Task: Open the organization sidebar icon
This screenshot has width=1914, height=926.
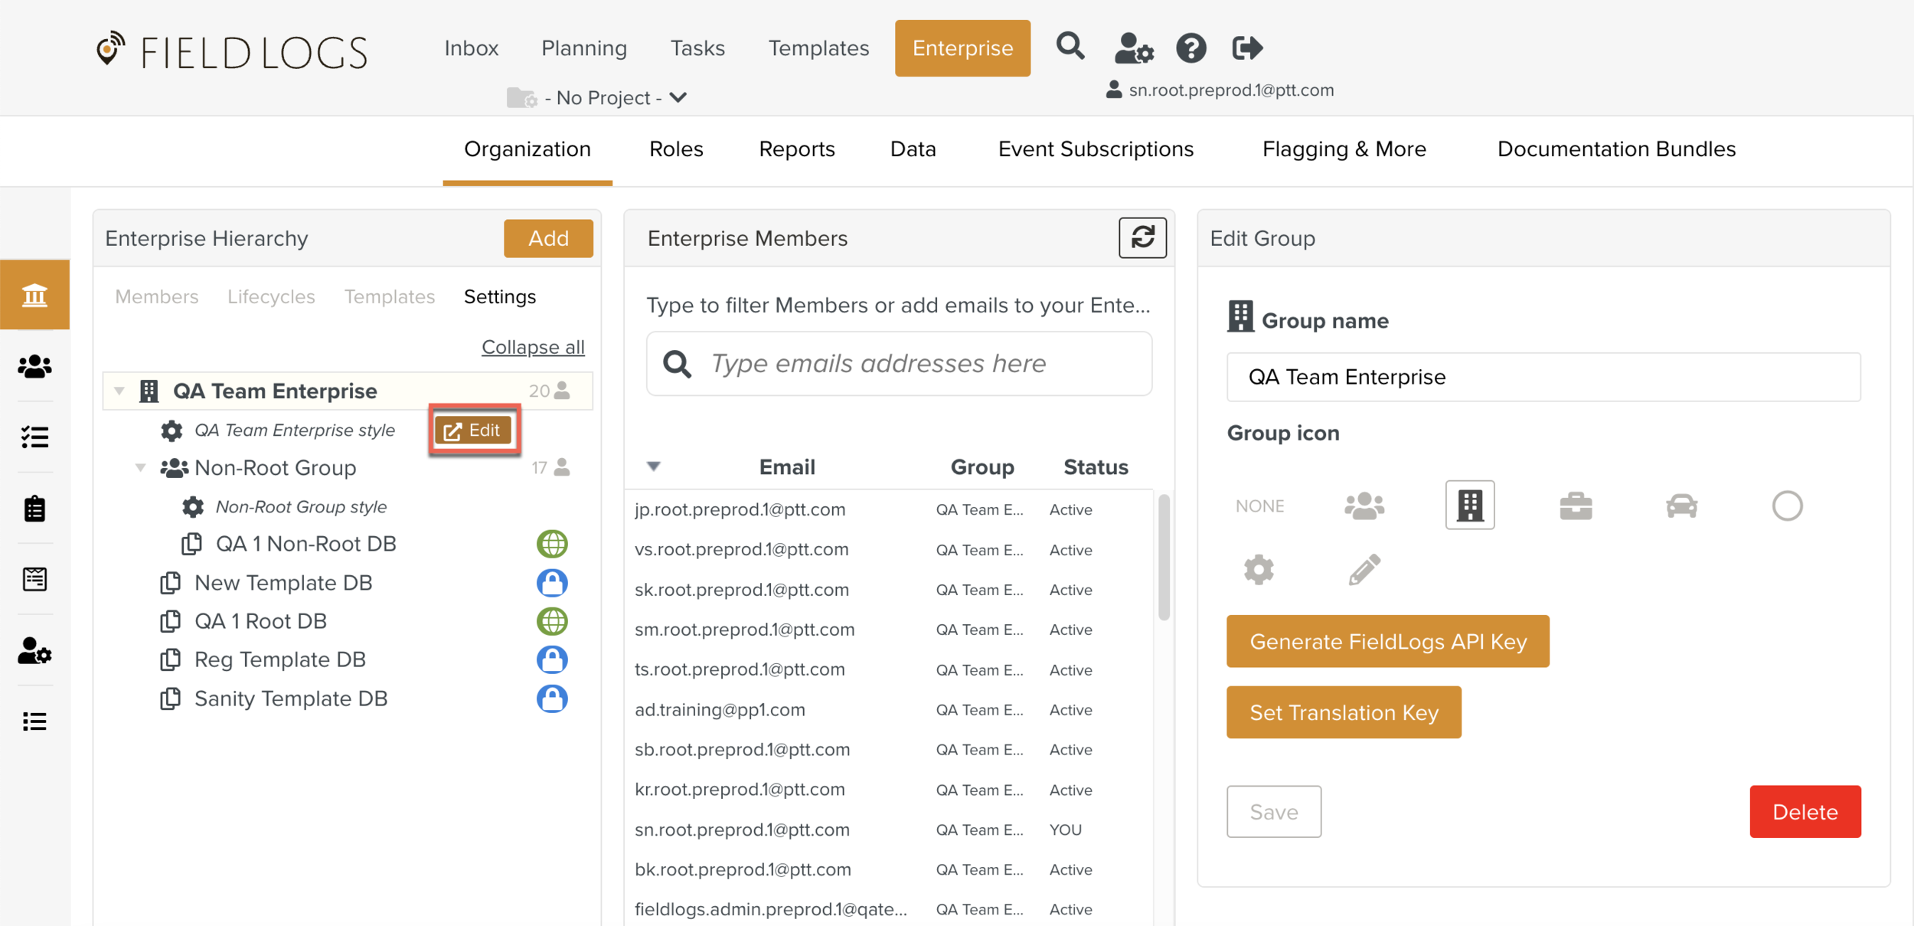Action: [34, 295]
